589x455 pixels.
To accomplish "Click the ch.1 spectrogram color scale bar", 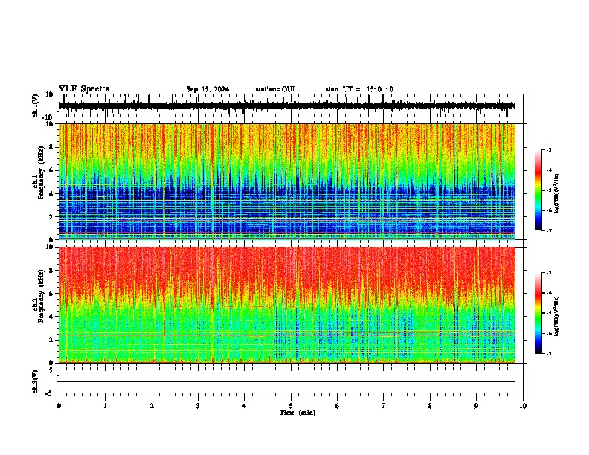I will [538, 190].
